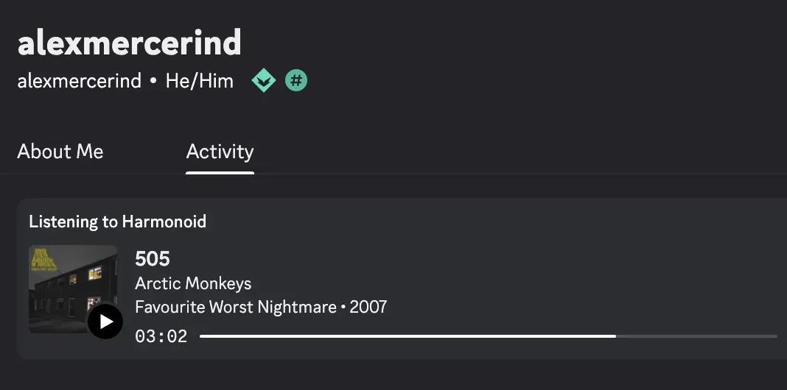This screenshot has width=787, height=390.
Task: Click the yellow band logo on the album art
Action: click(x=44, y=260)
